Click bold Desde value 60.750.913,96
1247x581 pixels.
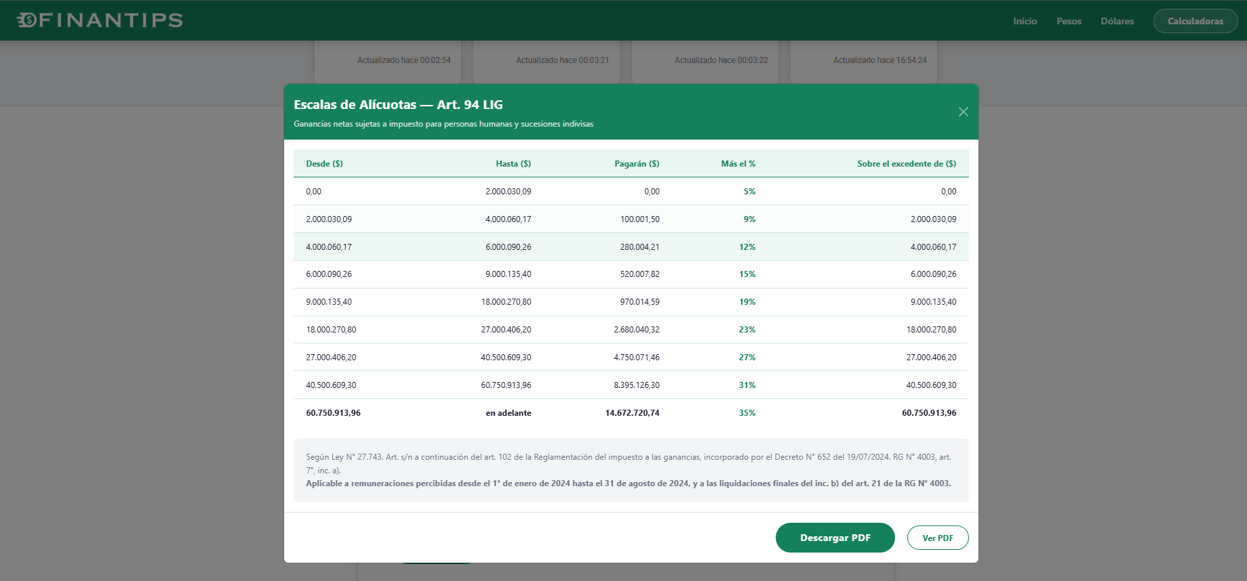(333, 413)
